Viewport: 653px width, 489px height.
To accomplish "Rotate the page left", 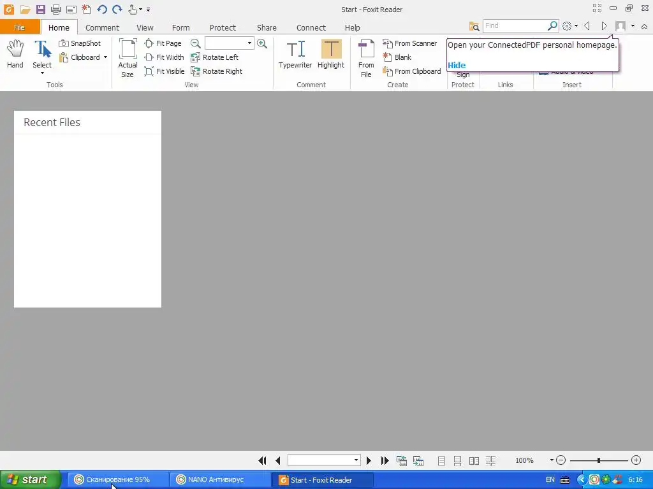I will click(214, 57).
